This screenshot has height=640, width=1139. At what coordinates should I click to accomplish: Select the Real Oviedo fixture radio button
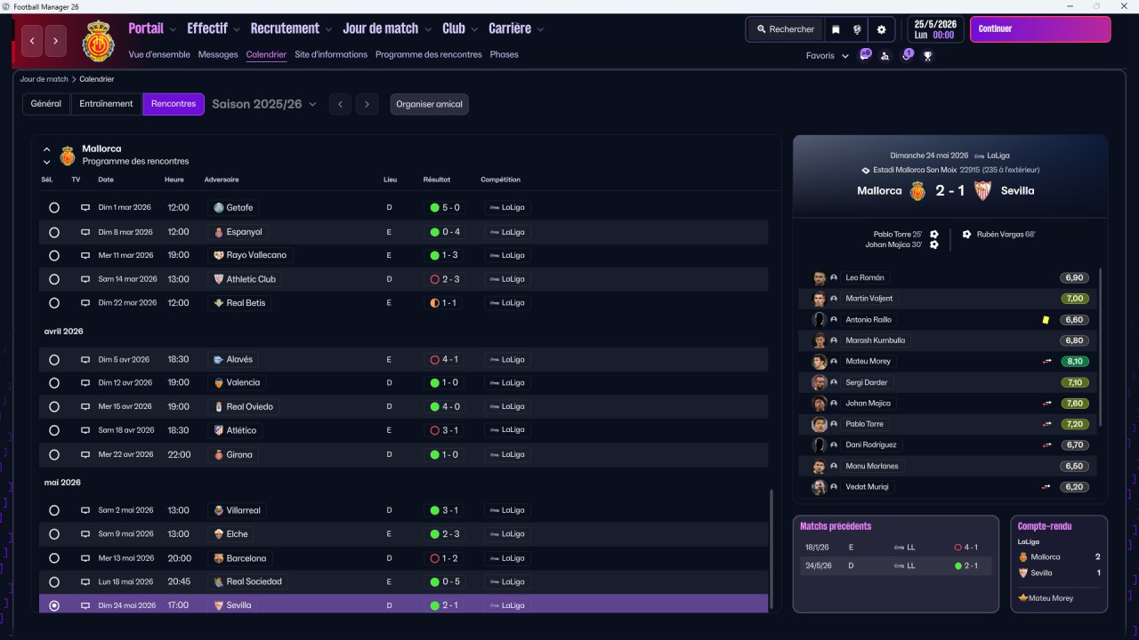coord(54,407)
